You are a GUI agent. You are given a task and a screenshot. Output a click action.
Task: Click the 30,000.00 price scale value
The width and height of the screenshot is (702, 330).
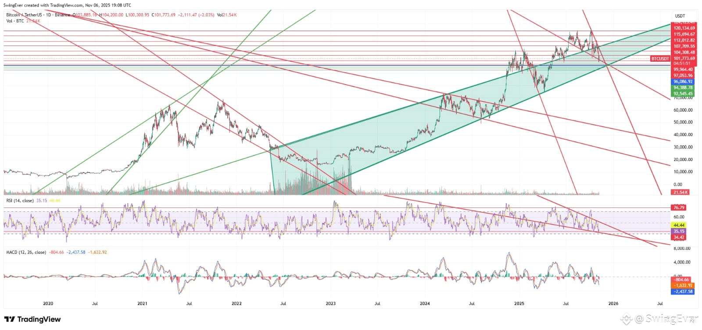pos(683,147)
